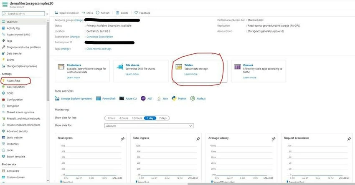The image size is (355, 185).
Task: Click the File shares tile icon
Action: [x=120, y=67]
